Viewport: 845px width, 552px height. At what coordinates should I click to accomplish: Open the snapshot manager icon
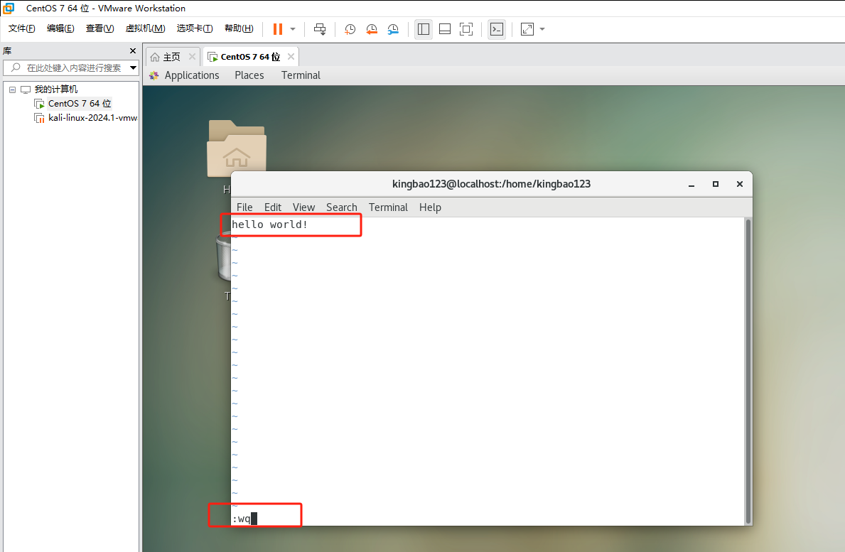(393, 29)
